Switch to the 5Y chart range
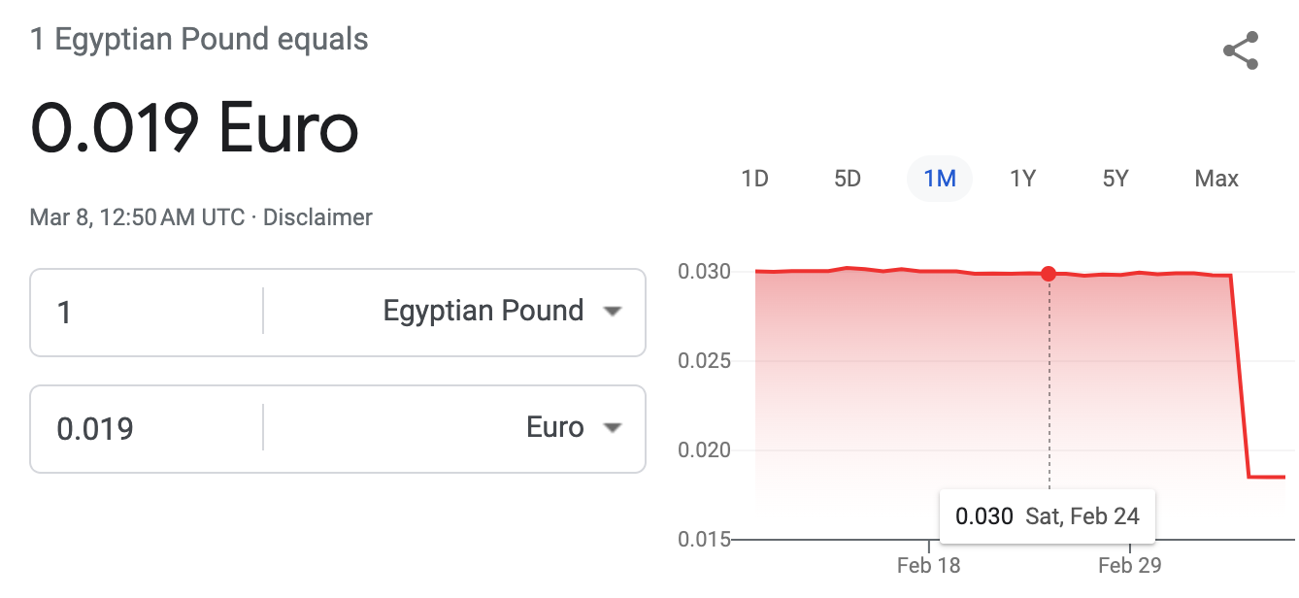Screen dimensions: 1299x598 (x=1116, y=179)
